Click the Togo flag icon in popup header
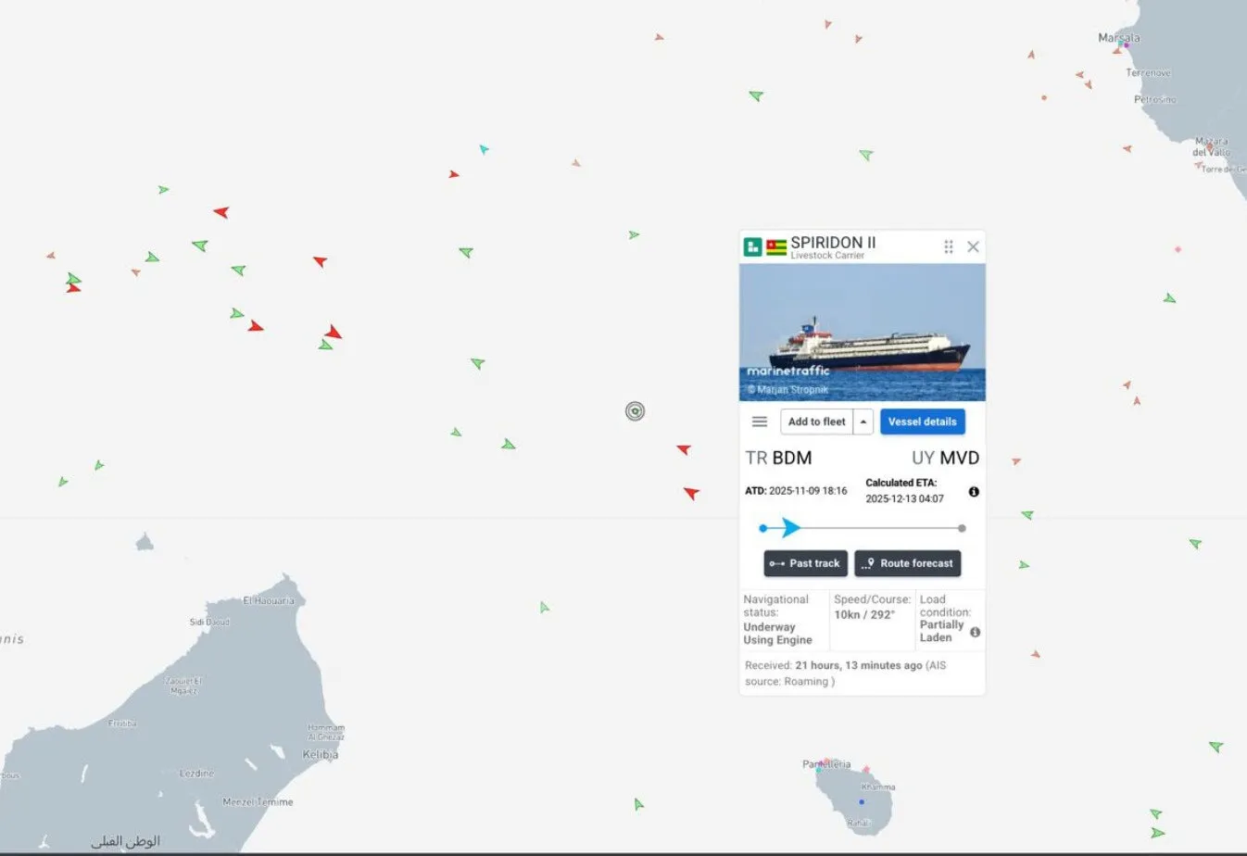Screen dimensions: 1247x856 pyautogui.click(x=776, y=246)
